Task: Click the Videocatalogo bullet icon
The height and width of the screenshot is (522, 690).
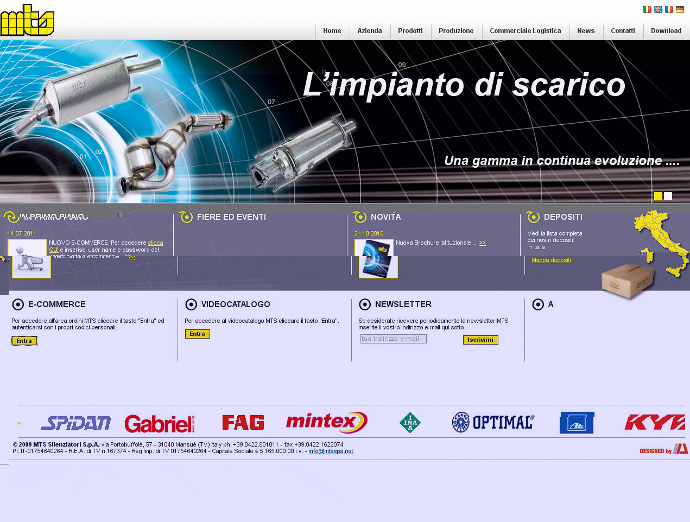Action: click(x=191, y=304)
